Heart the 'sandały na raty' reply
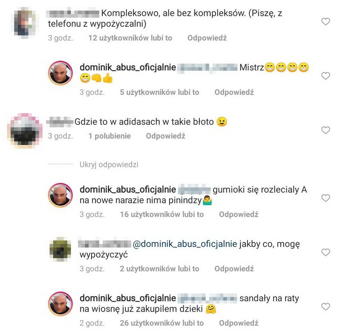 pyautogui.click(x=325, y=307)
